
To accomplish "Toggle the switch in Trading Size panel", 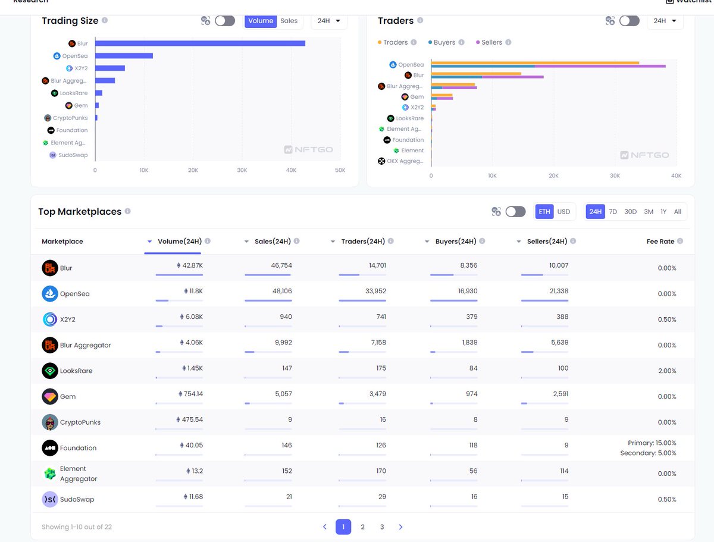I will coord(225,21).
